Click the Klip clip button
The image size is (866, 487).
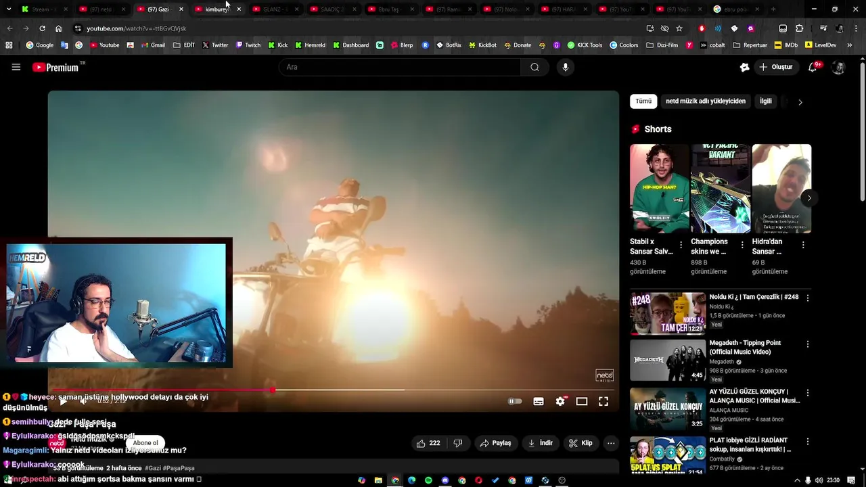click(580, 443)
